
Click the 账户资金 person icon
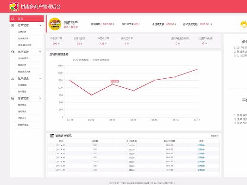12,78
